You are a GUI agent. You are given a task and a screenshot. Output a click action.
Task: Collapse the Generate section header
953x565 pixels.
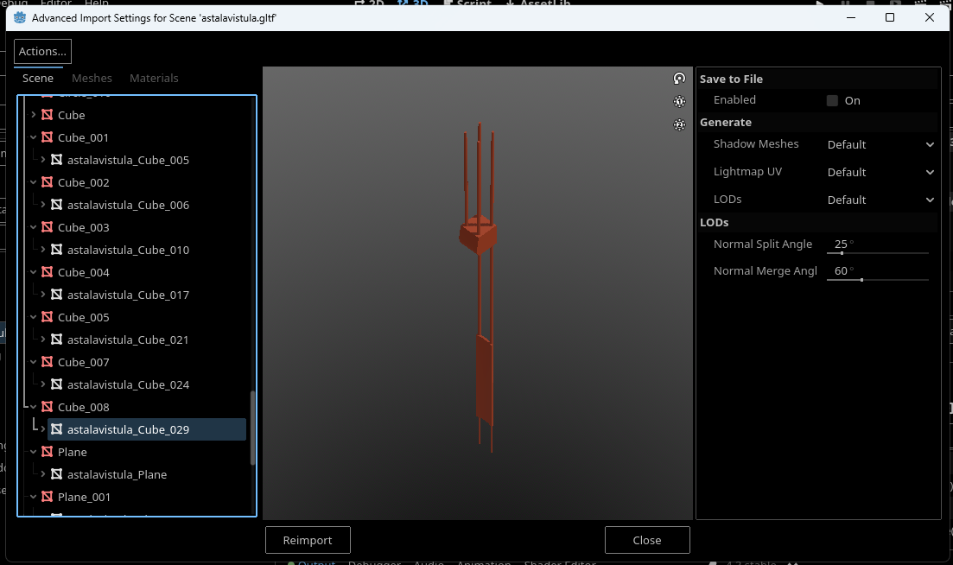tap(818, 122)
